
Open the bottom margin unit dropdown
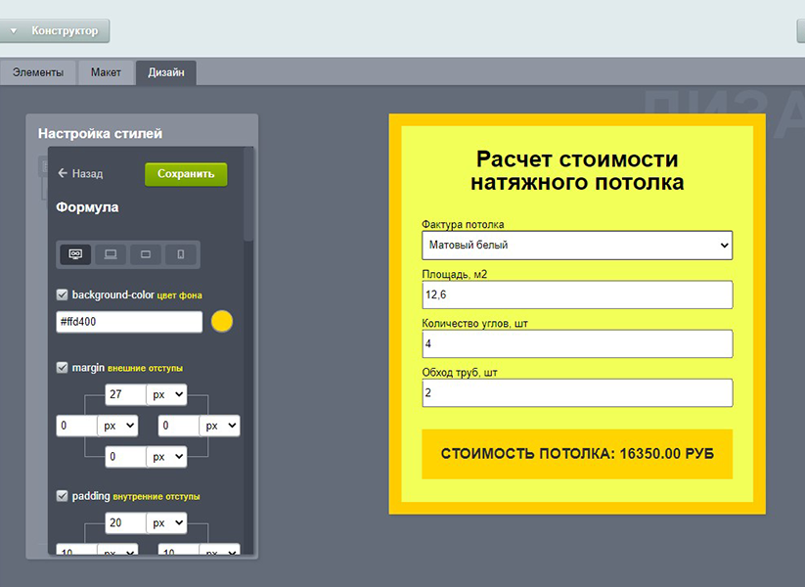(x=165, y=457)
